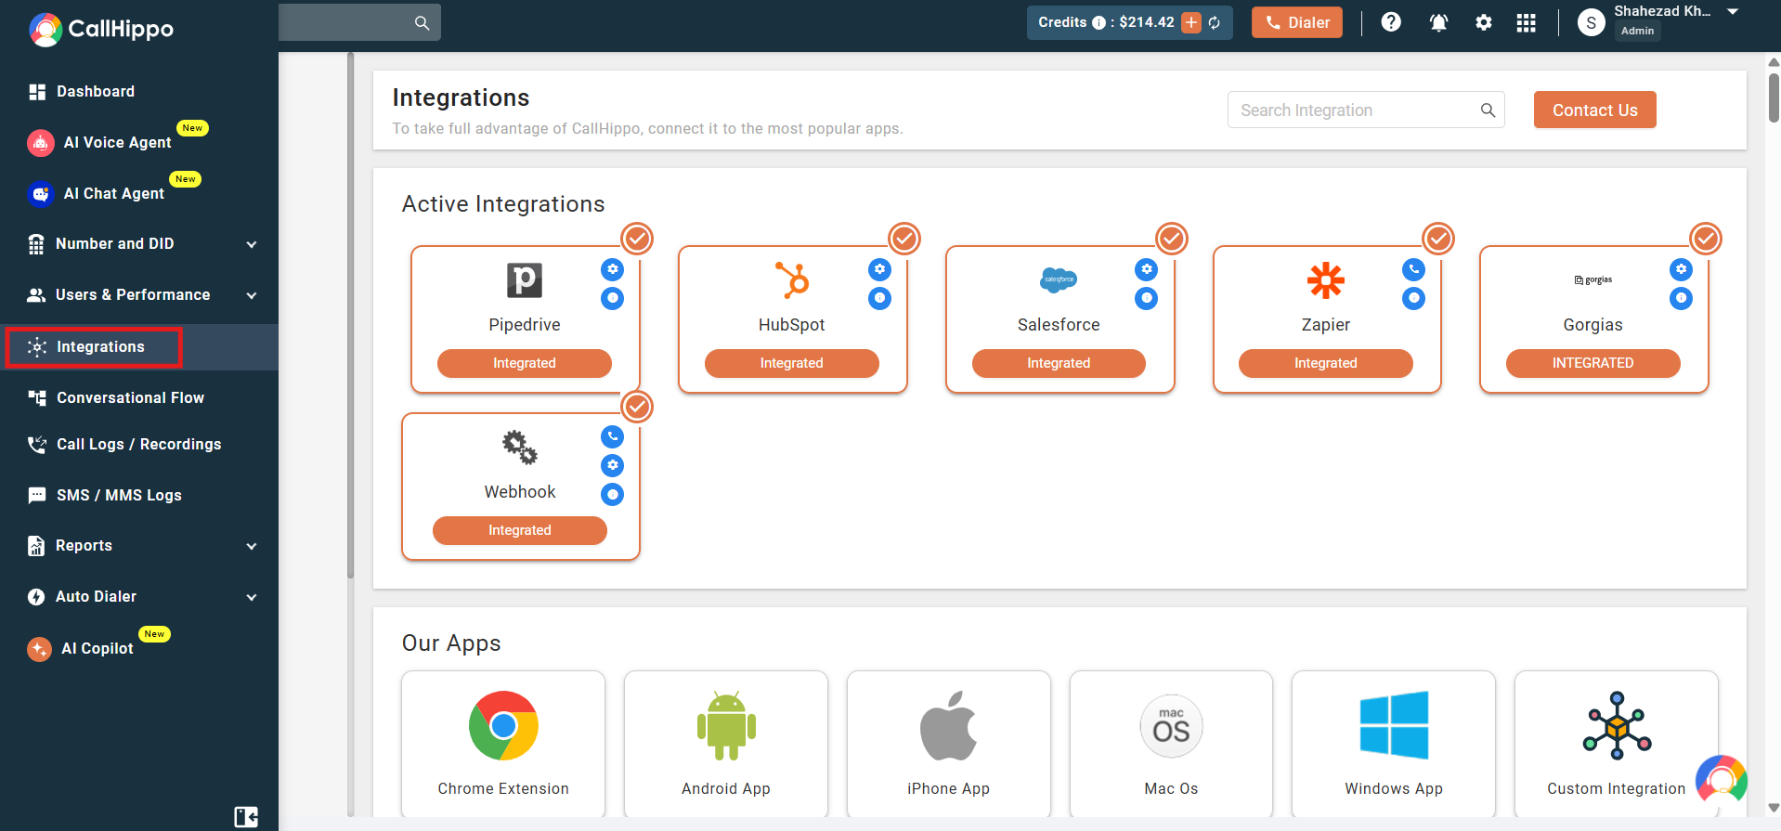The width and height of the screenshot is (1781, 831).
Task: Show Salesforce integration info
Action: click(x=1147, y=298)
